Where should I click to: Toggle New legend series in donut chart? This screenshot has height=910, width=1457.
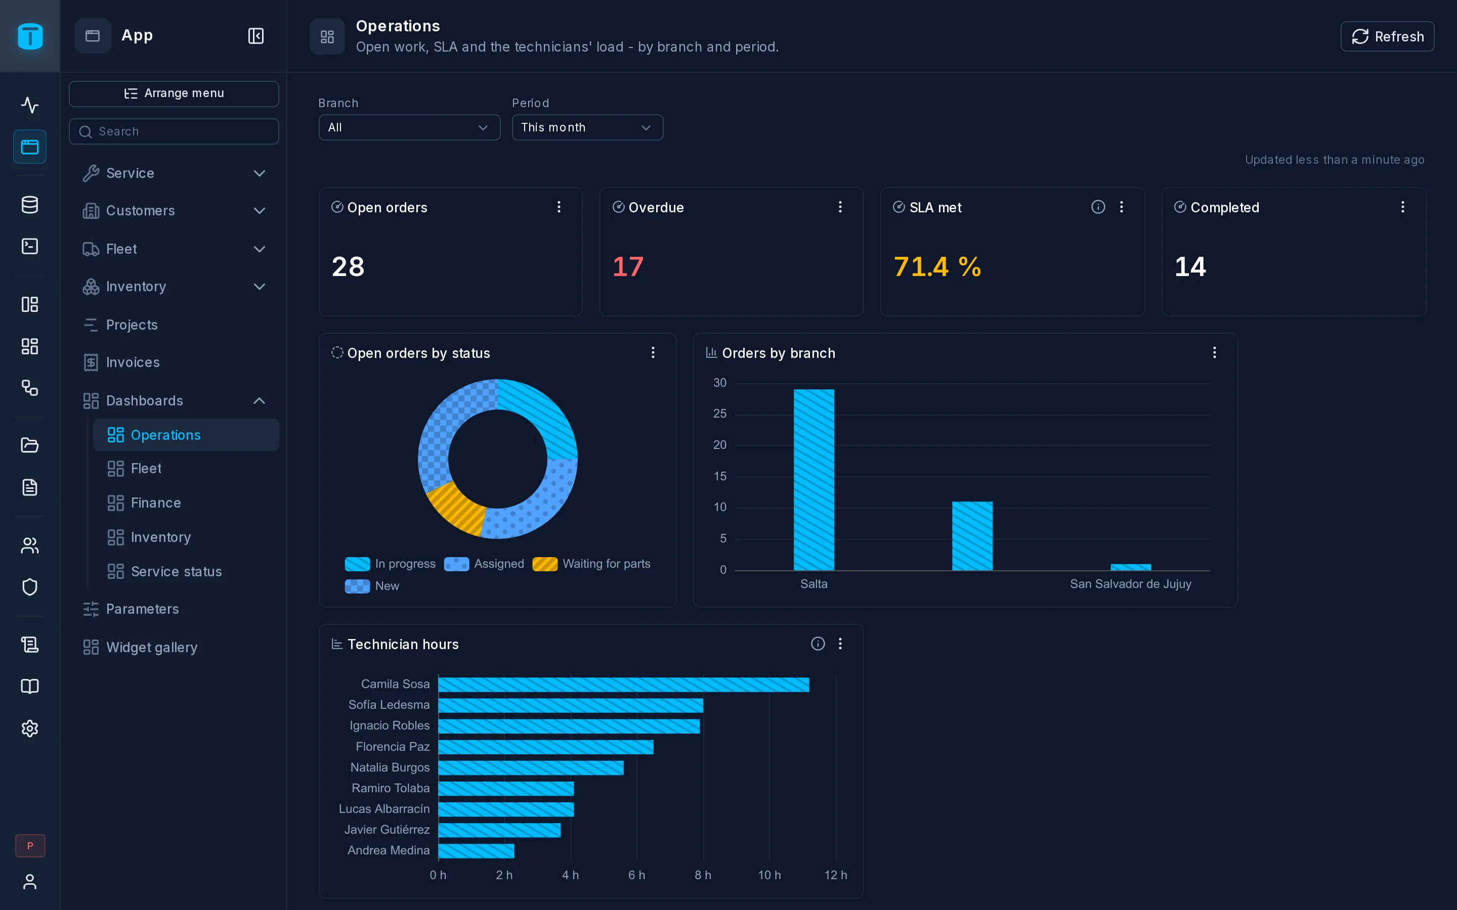(x=372, y=586)
